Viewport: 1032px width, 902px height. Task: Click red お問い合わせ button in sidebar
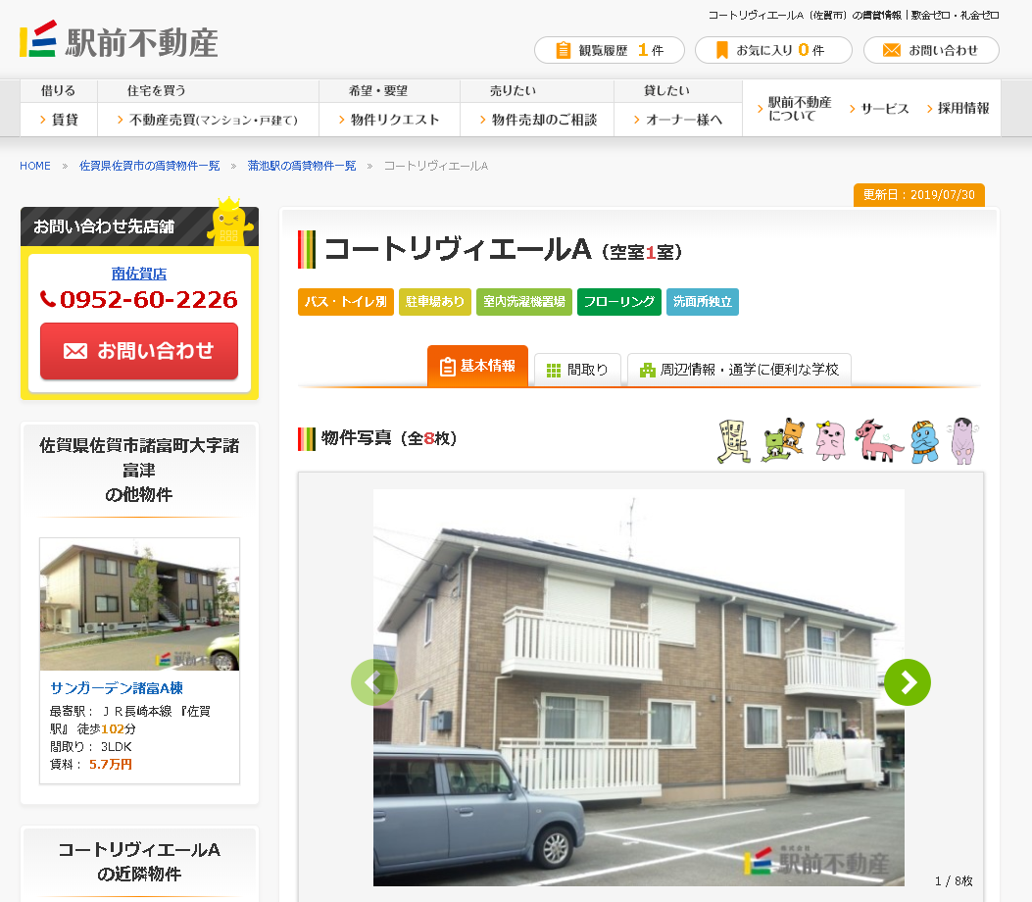pos(139,351)
